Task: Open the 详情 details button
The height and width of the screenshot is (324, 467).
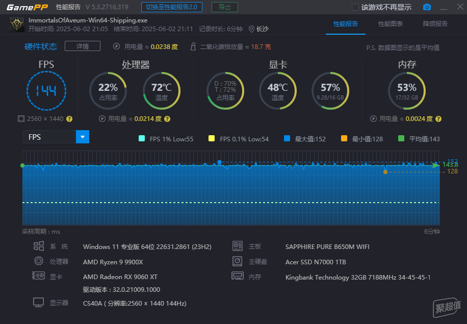Action: tap(83, 46)
